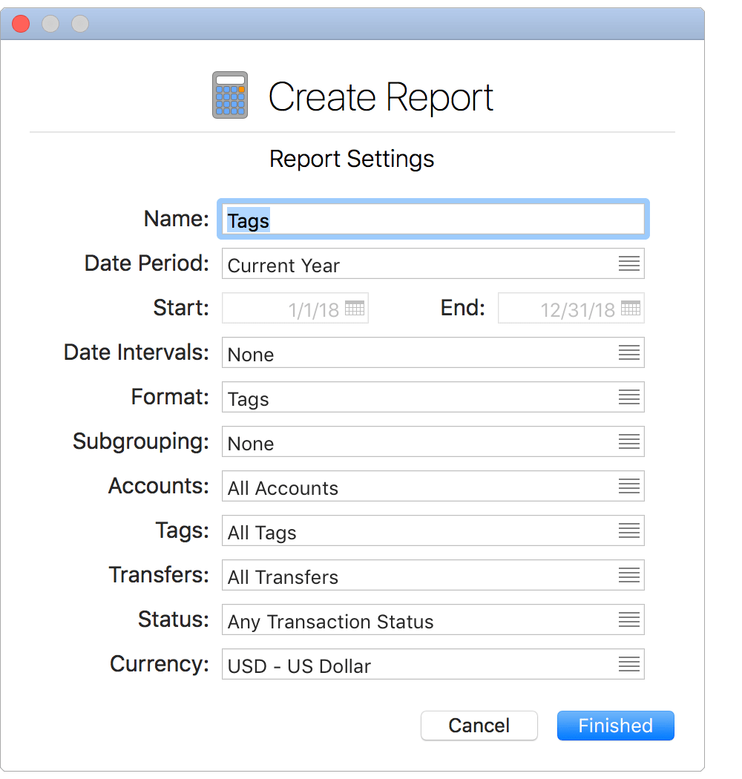Screen dimensions: 742x779
Task: Open the Format dropdown set to Tags
Action: point(433,397)
